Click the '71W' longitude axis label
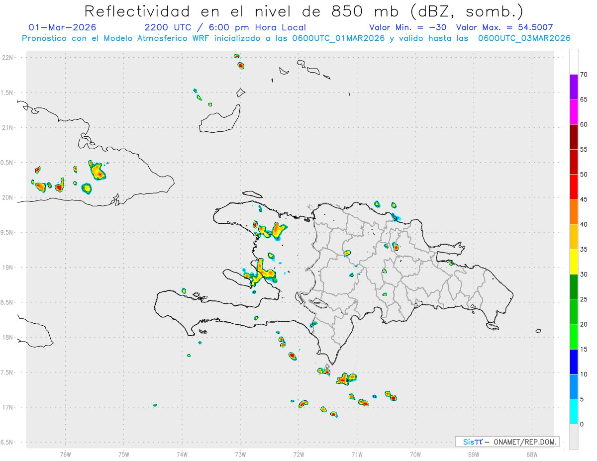597x461 pixels. coord(357,454)
